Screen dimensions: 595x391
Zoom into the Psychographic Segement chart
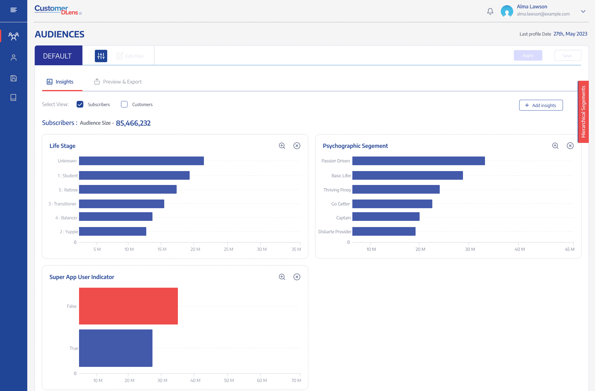(555, 146)
